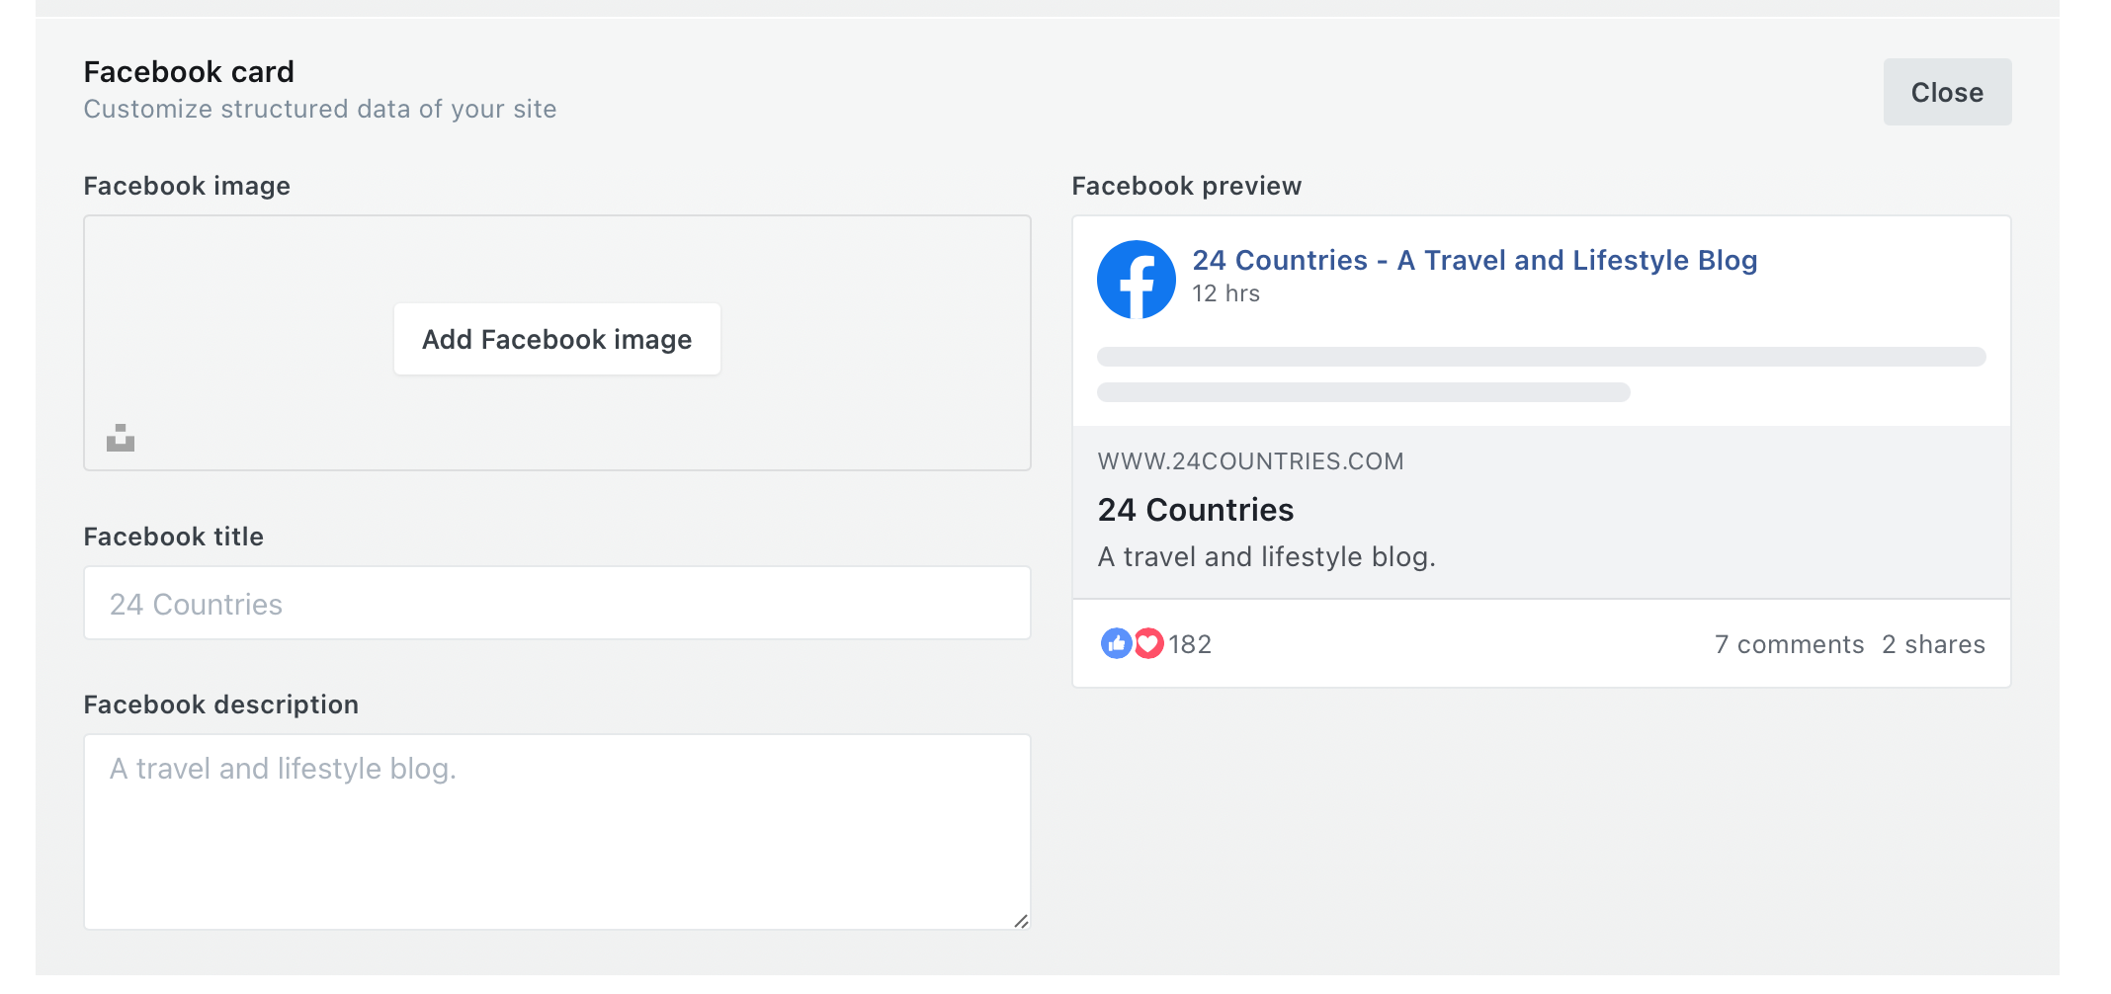Click the Facebook preview label
The width and height of the screenshot is (2111, 994).
click(x=1187, y=186)
